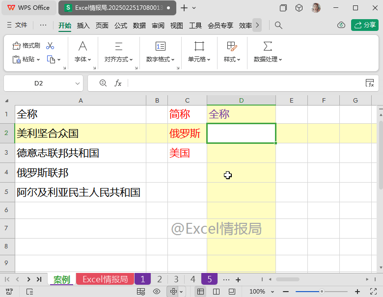Toggle eye protection mode eye icon
This screenshot has width=383, height=297.
pyautogui.click(x=157, y=291)
